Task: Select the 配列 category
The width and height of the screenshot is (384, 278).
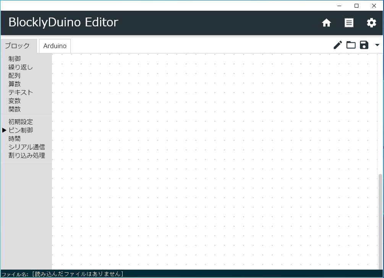Action: click(15, 76)
